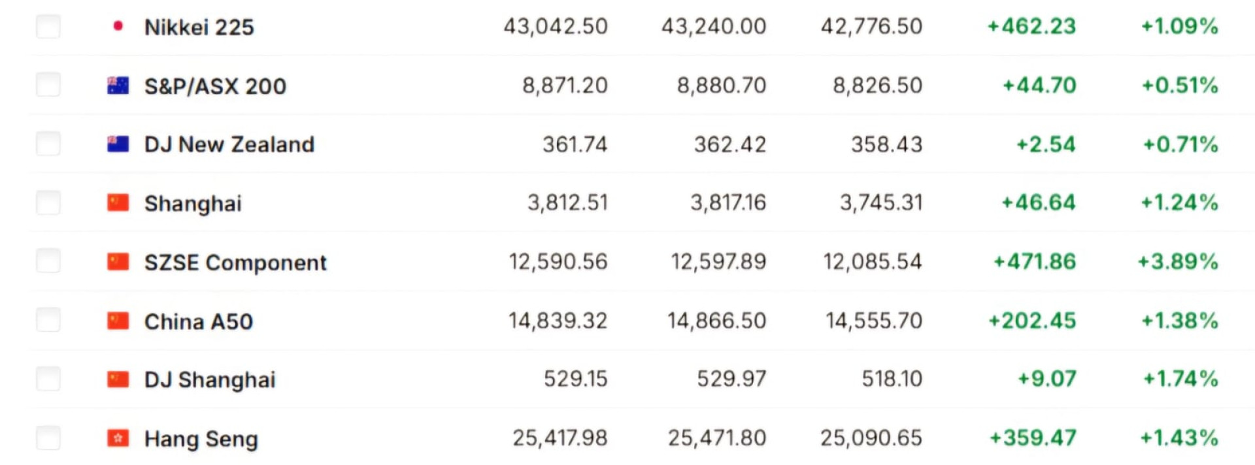The width and height of the screenshot is (1255, 465).
Task: Check the Hang Seng row checkbox
Action: click(x=48, y=438)
